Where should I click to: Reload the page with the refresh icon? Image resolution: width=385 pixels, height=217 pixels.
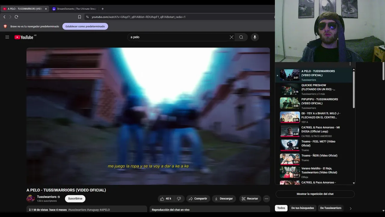17,17
